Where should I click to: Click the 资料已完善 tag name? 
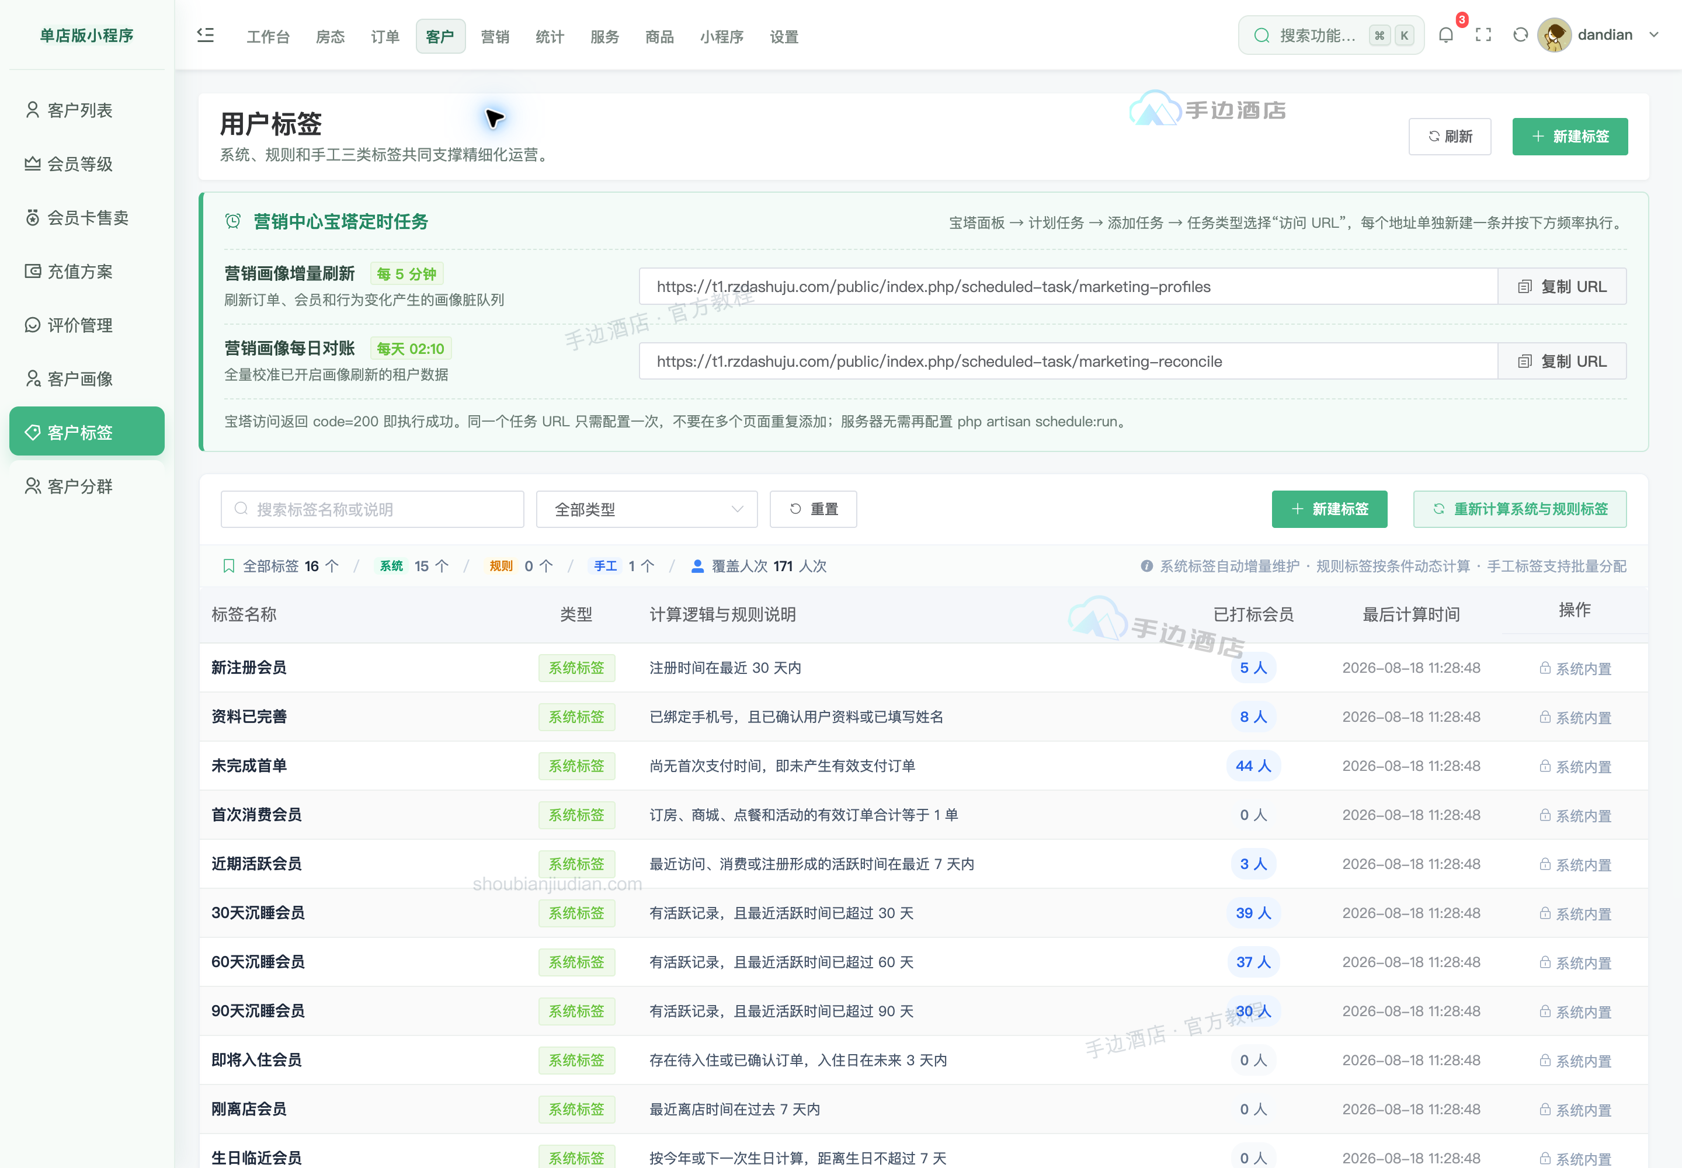(249, 717)
